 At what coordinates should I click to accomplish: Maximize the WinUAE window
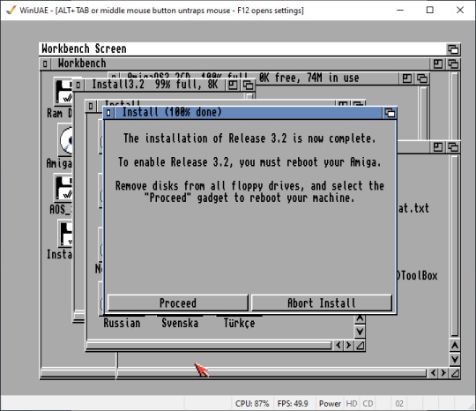pos(430,10)
